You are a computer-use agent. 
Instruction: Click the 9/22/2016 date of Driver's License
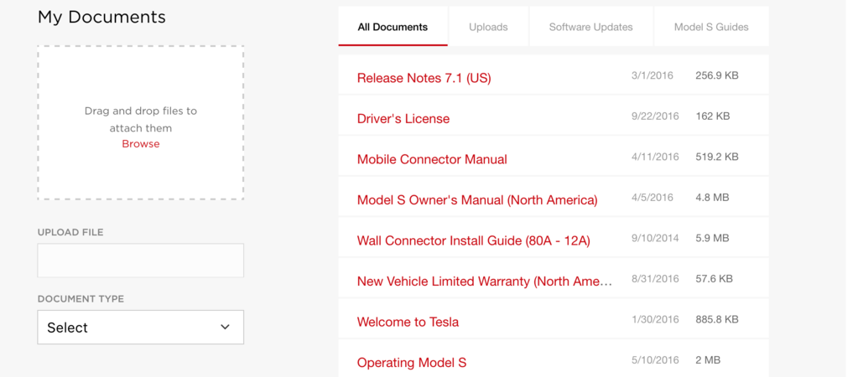[655, 116]
